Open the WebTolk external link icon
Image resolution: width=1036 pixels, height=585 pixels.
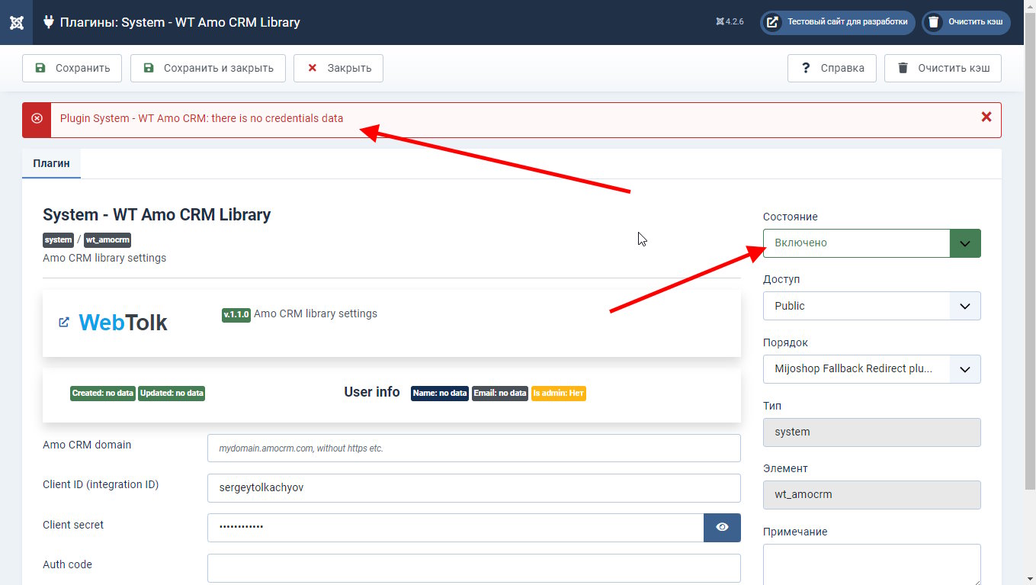point(64,322)
